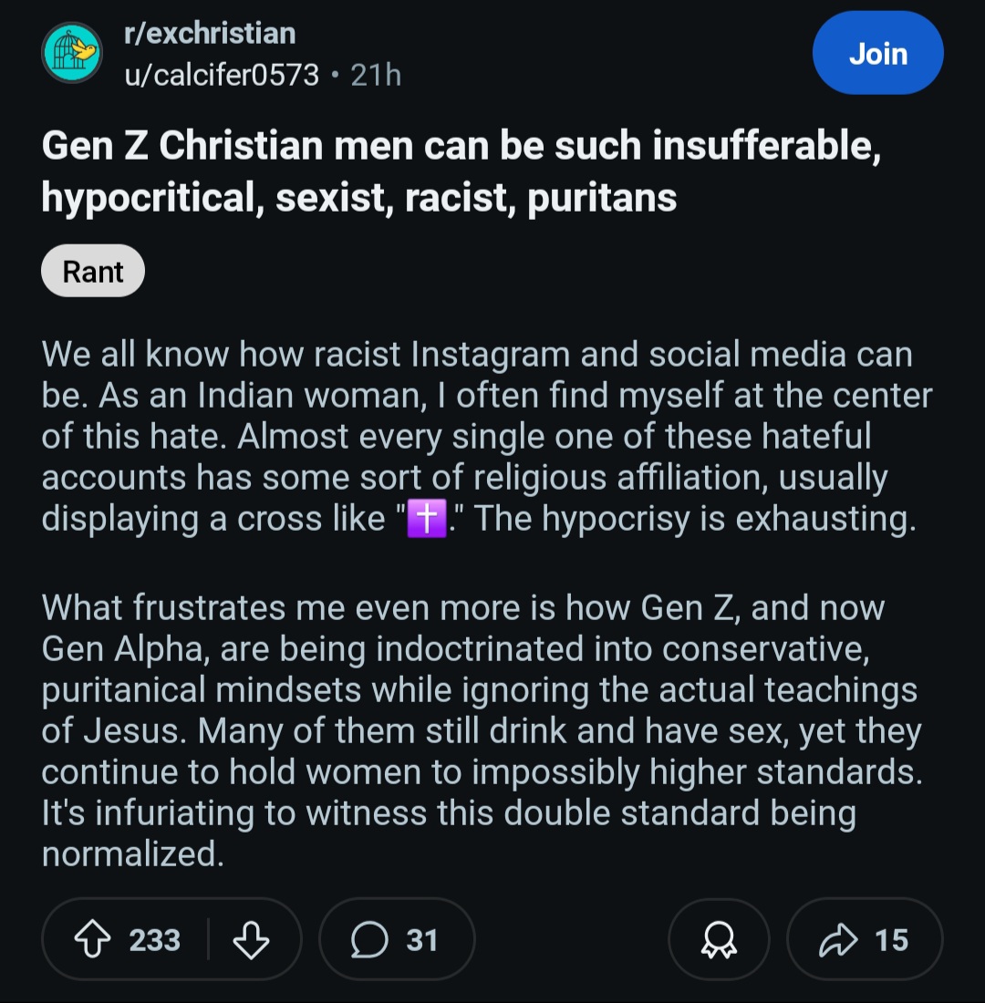Viewport: 985px width, 1003px height.
Task: Downvote the post with the down arrow
Action: (x=251, y=939)
